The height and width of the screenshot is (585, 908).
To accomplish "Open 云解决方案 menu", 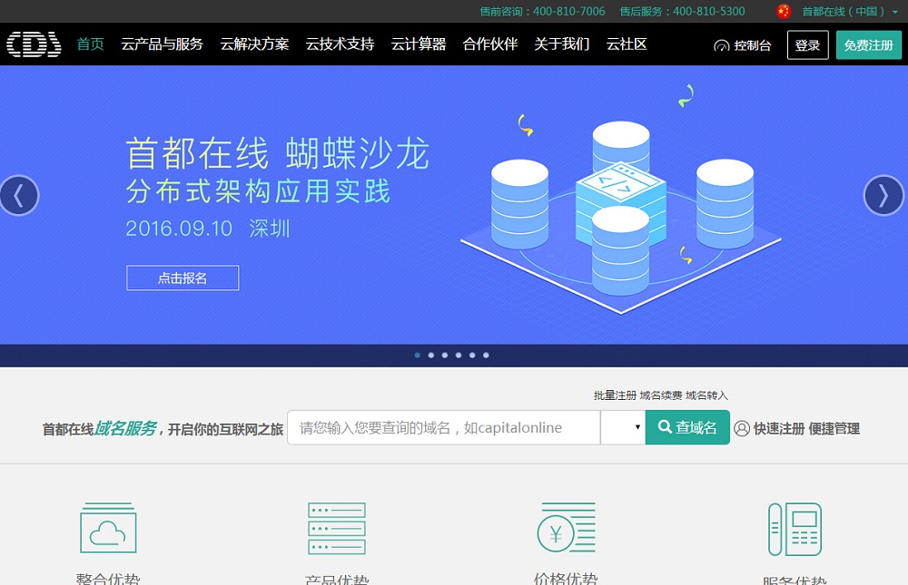I will [x=254, y=44].
